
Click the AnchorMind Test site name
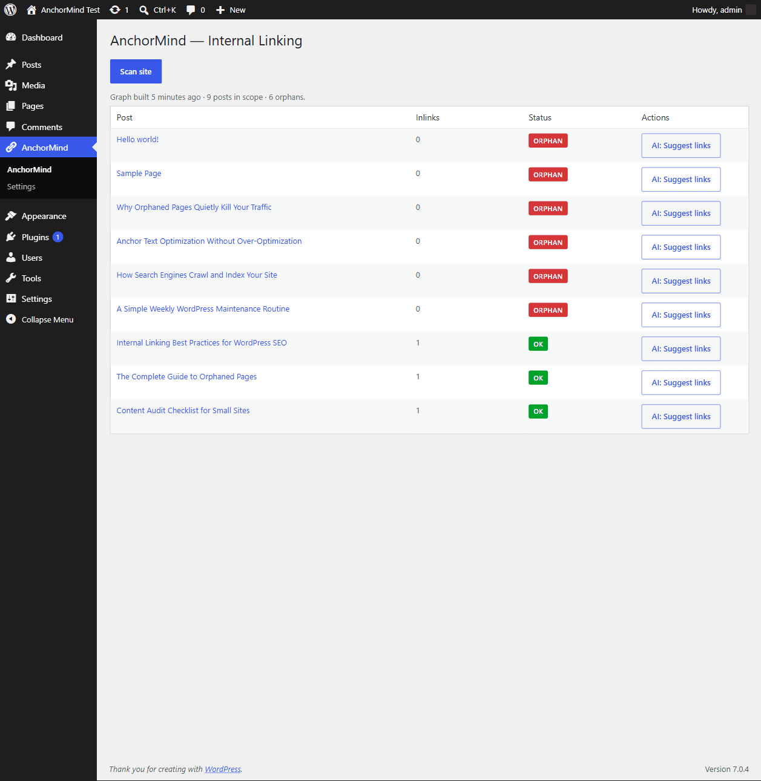pos(70,10)
